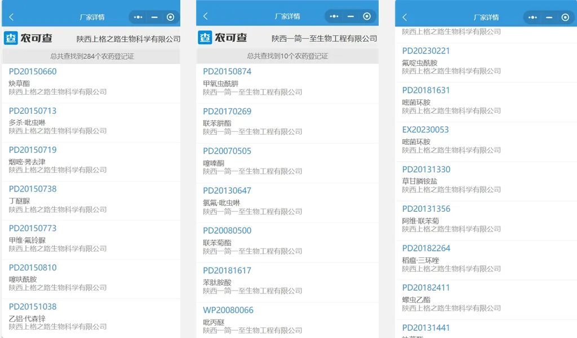The height and width of the screenshot is (338, 577).
Task: Open registration PD20131441
Action: click(426, 328)
